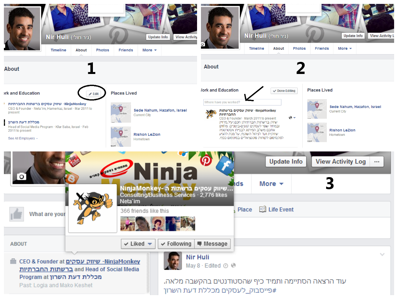This screenshot has width=398, height=299.
Task: Click the camera icon on screenshot 3's profile photo
Action: [21, 176]
